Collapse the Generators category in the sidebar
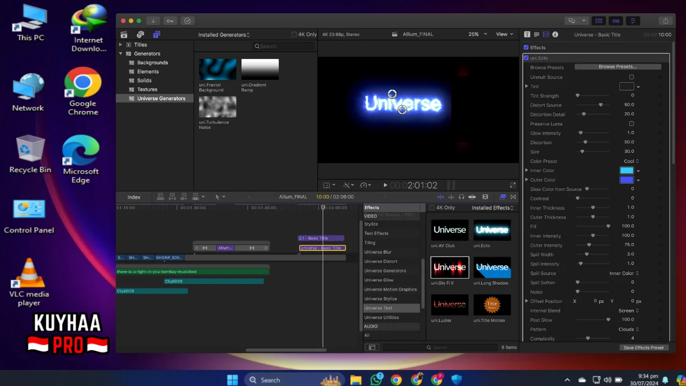The height and width of the screenshot is (386, 686). coord(121,54)
